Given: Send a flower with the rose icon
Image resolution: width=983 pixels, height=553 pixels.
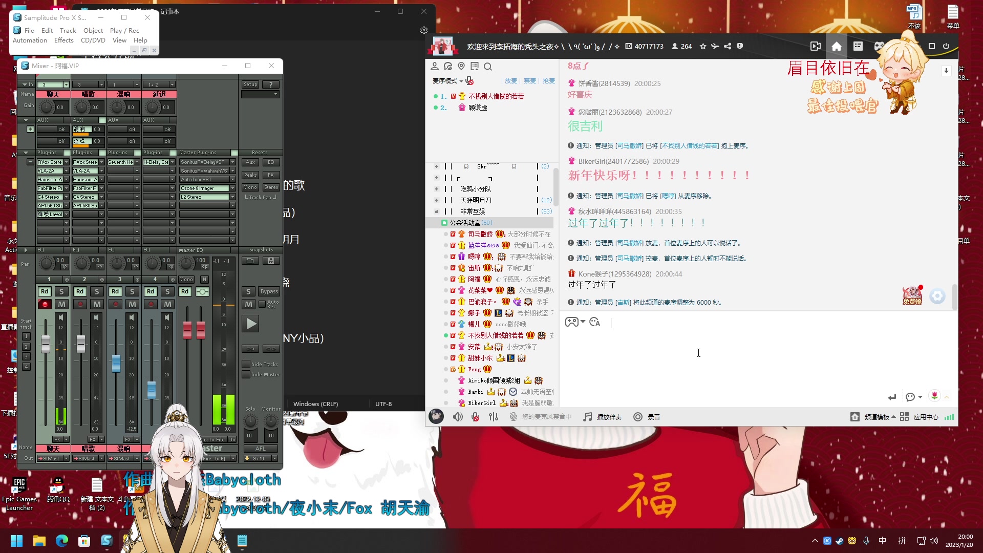Looking at the screenshot, I should (934, 396).
